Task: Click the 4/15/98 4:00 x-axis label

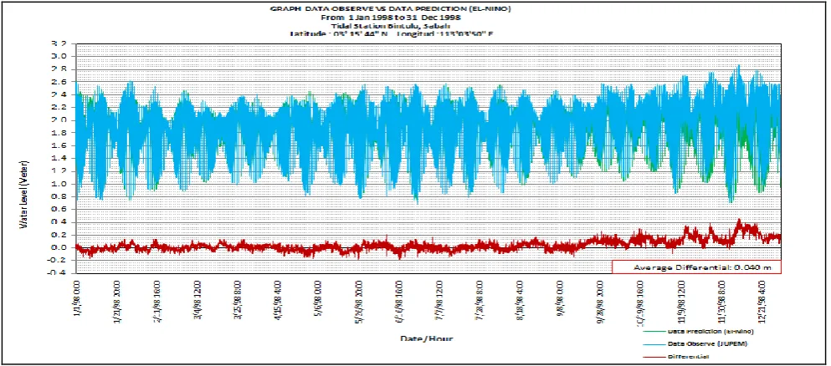Action: click(280, 299)
